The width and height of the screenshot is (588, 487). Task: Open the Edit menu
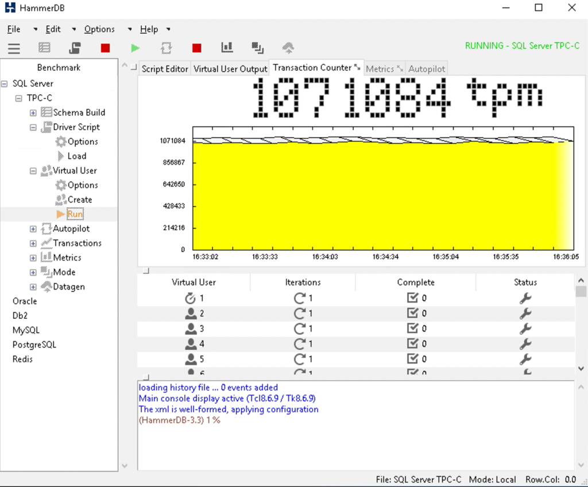[x=53, y=29]
